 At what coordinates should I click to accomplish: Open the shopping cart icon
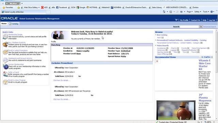[x=176, y=20]
